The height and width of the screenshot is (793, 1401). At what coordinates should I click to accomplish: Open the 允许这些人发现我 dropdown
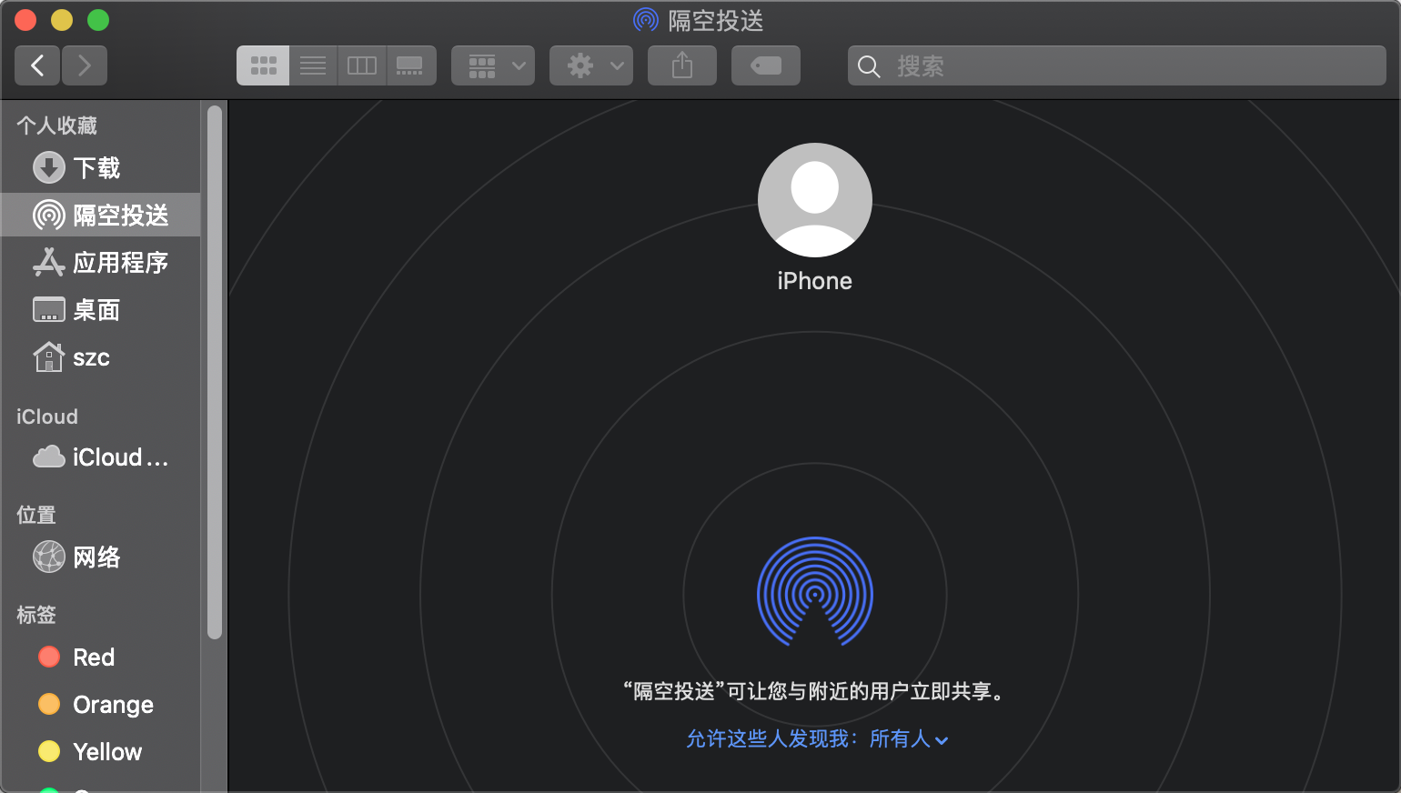(817, 738)
